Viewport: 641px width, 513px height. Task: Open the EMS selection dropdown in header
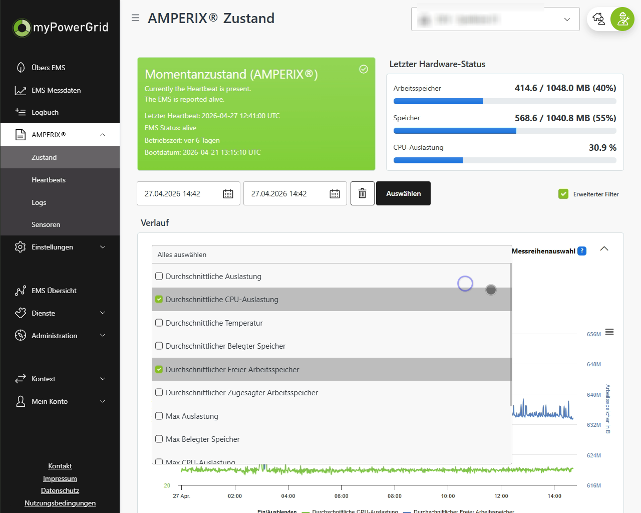(x=495, y=19)
